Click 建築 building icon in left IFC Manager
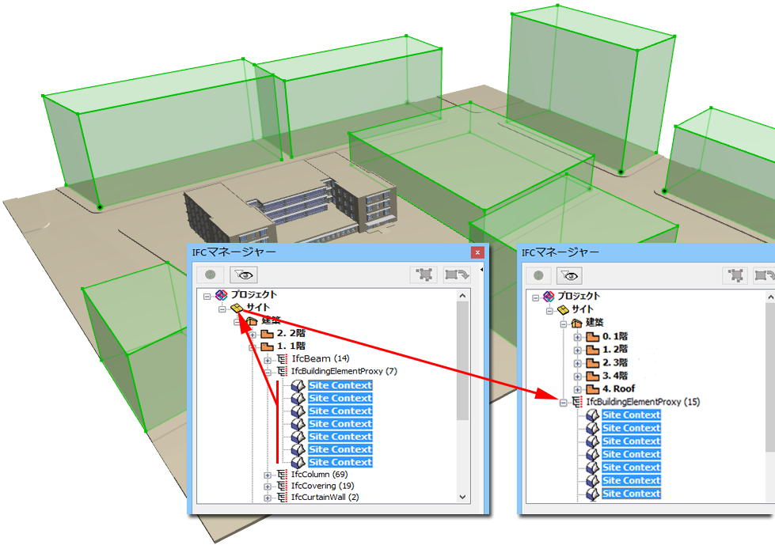 [252, 321]
